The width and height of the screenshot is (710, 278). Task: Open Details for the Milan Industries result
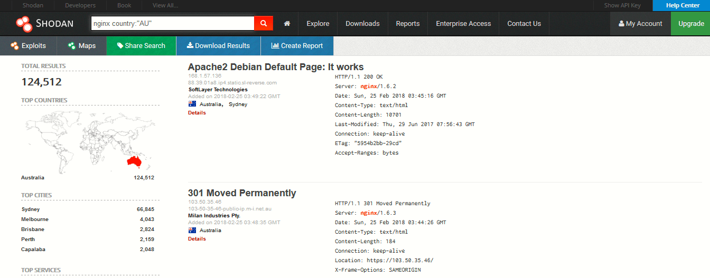click(x=197, y=239)
